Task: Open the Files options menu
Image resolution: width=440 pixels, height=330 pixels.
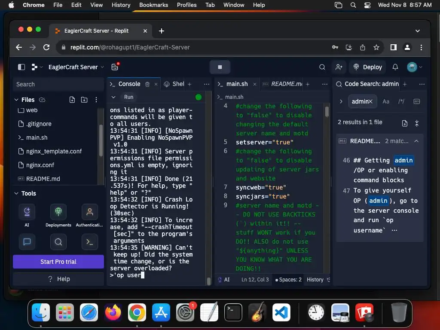Action: [96, 100]
